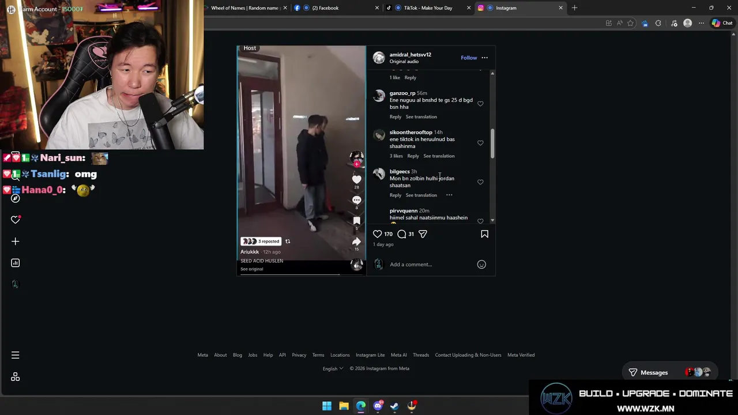Click the video's progress bar

click(301, 274)
